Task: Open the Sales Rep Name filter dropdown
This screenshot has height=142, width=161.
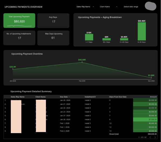Action: point(85,7)
